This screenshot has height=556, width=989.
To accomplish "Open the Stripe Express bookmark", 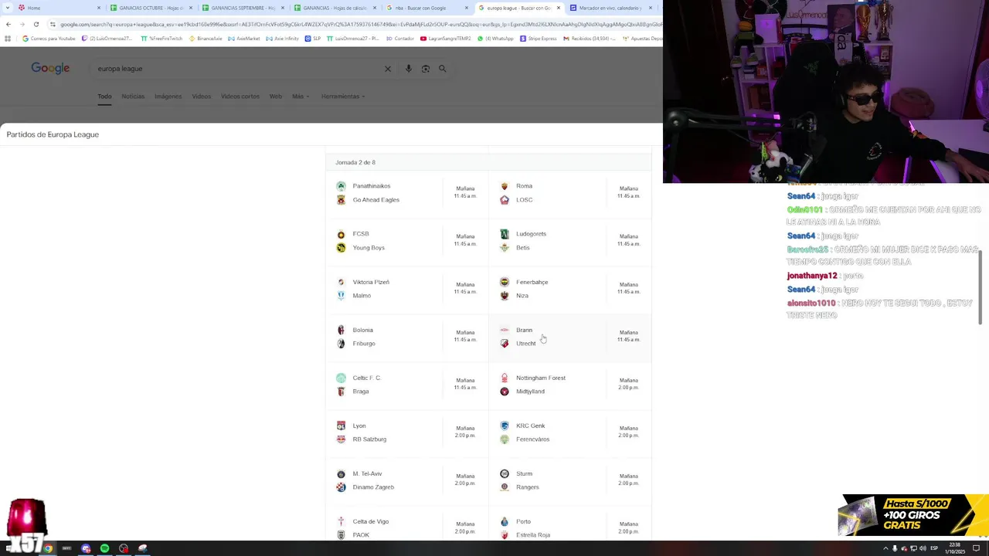I will [538, 39].
